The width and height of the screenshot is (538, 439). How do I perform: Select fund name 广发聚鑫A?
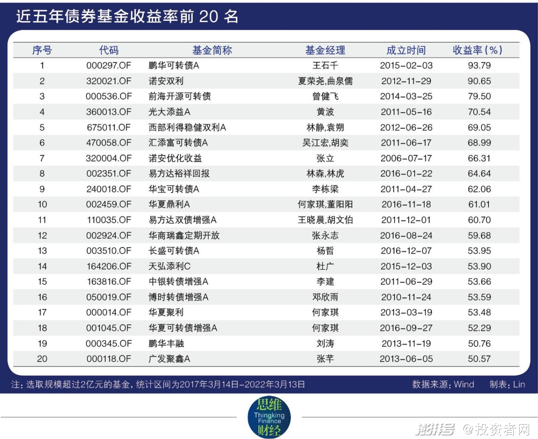coord(169,359)
